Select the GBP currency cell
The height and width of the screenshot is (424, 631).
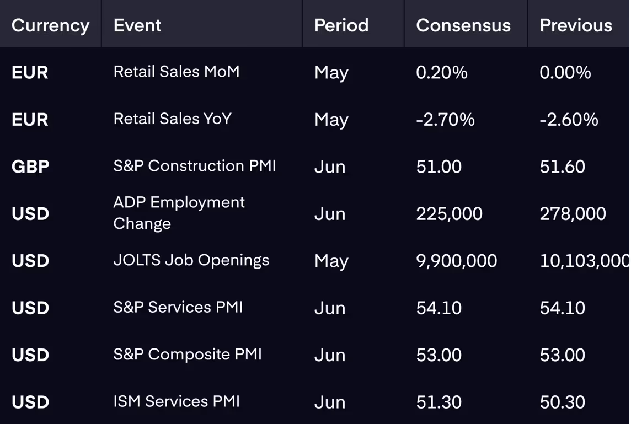pos(30,167)
